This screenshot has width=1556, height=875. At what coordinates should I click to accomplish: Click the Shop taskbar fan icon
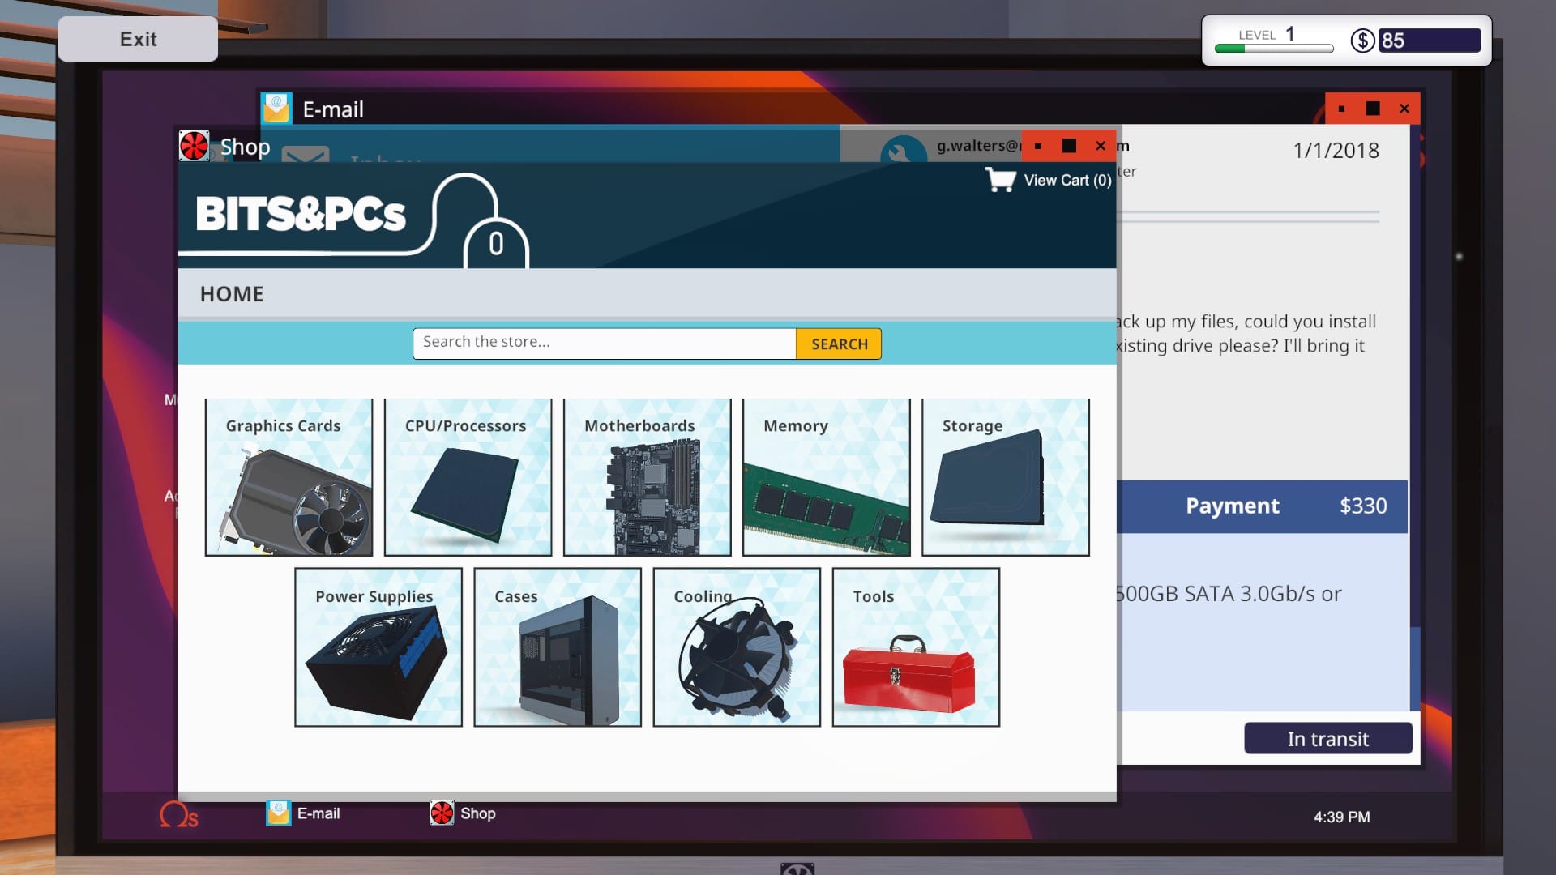[442, 813]
